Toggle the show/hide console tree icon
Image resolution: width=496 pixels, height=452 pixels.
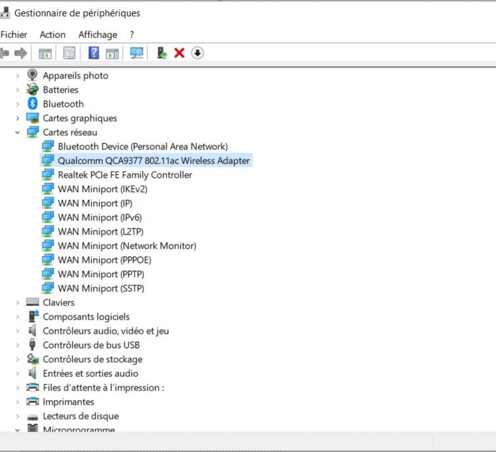45,53
